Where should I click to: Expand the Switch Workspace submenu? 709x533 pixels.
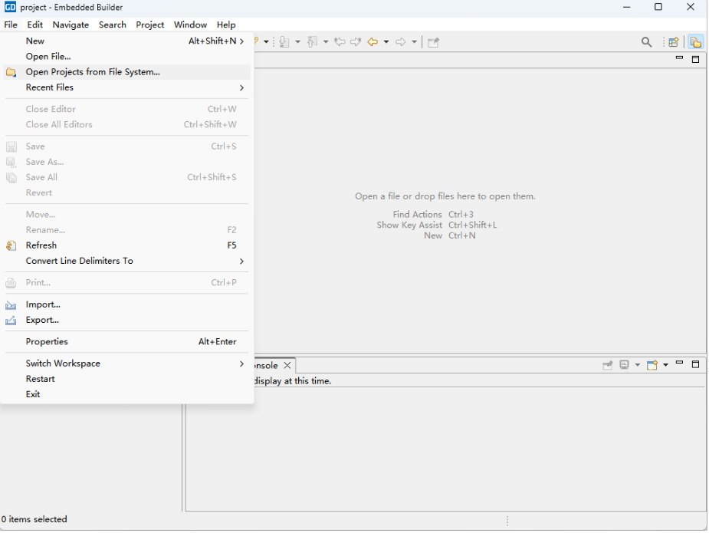pos(241,364)
